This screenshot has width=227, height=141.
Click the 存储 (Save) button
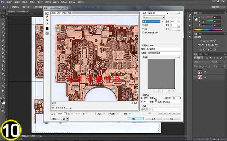tap(135, 119)
